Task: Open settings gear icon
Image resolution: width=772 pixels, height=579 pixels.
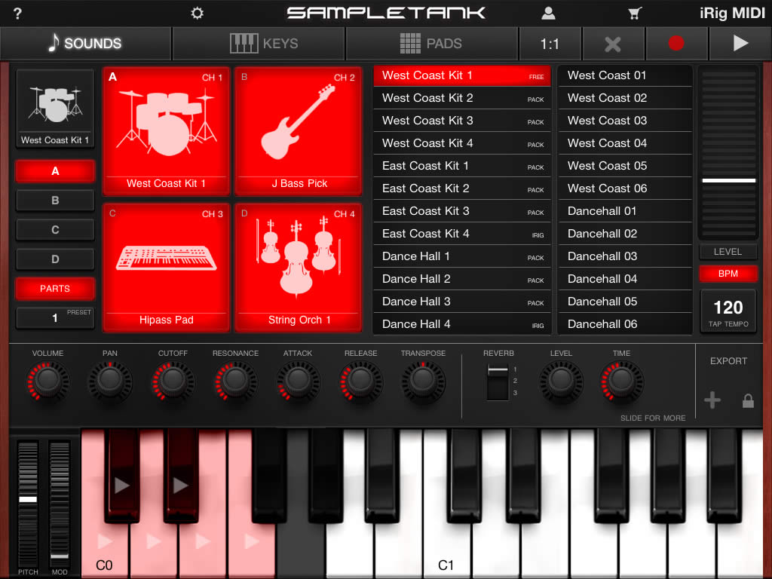Action: (x=197, y=13)
